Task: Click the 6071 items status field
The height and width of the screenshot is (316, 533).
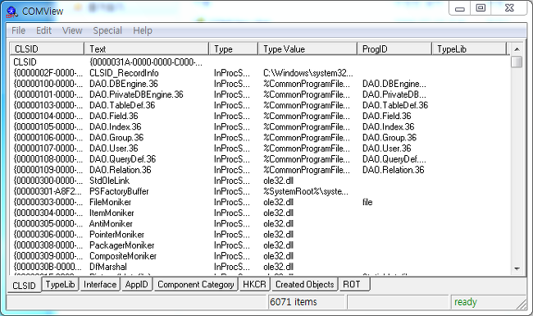Action: [x=307, y=302]
